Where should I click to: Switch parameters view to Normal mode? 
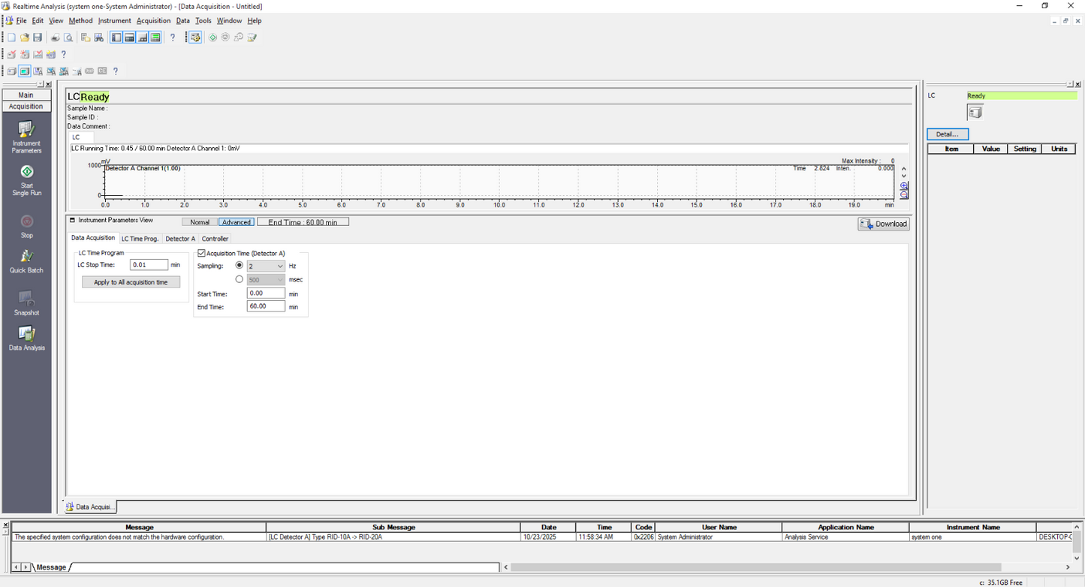(200, 222)
